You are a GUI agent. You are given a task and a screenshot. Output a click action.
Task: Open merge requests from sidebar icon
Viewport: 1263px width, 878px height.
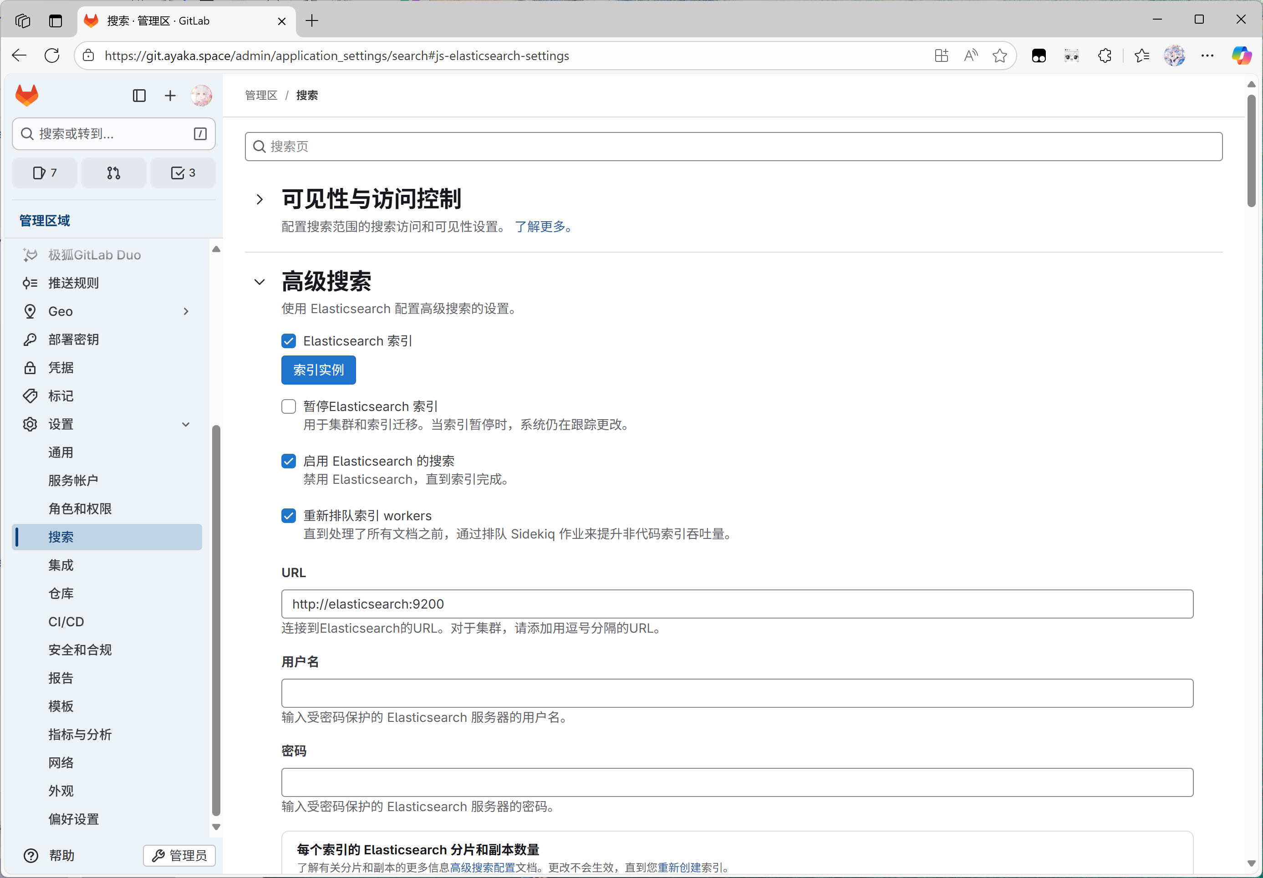[113, 173]
